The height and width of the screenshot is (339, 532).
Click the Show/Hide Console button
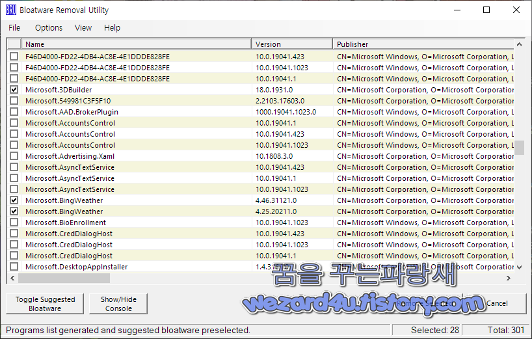pos(118,304)
